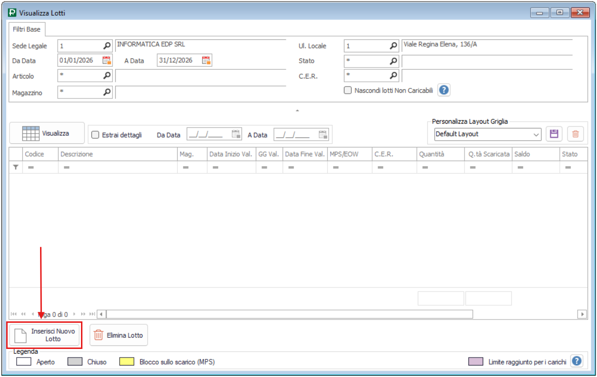The height and width of the screenshot is (377, 597).
Task: Click the C.E.R. lookup magnifier icon
Action: [394, 76]
